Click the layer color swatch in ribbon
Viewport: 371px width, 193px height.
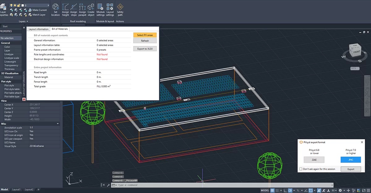tap(23, 5)
